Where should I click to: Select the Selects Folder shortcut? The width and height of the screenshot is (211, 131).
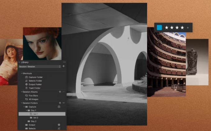click(x=35, y=81)
